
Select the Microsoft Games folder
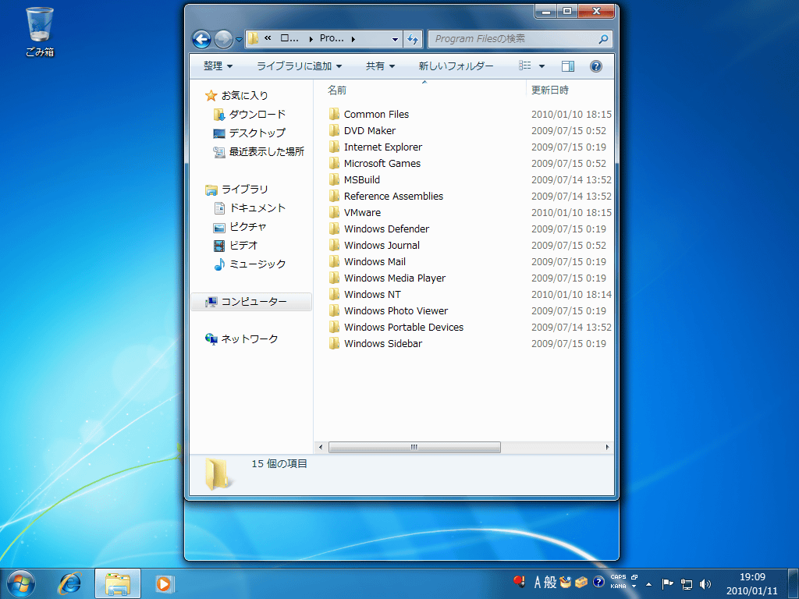[x=375, y=164]
